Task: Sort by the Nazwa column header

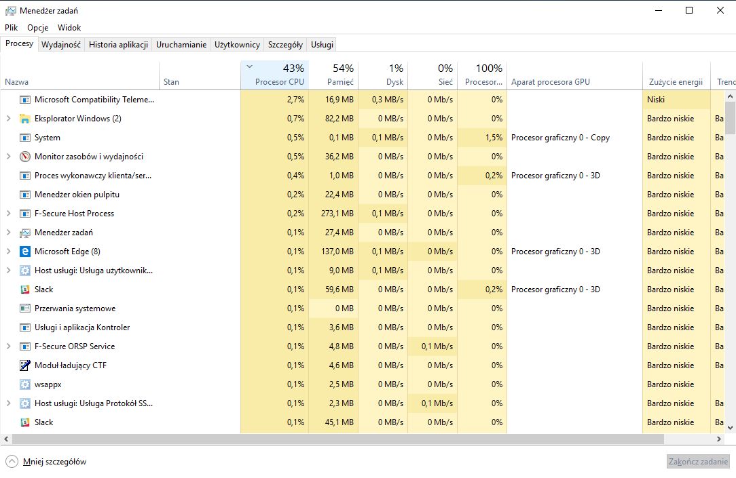Action: tap(80, 75)
